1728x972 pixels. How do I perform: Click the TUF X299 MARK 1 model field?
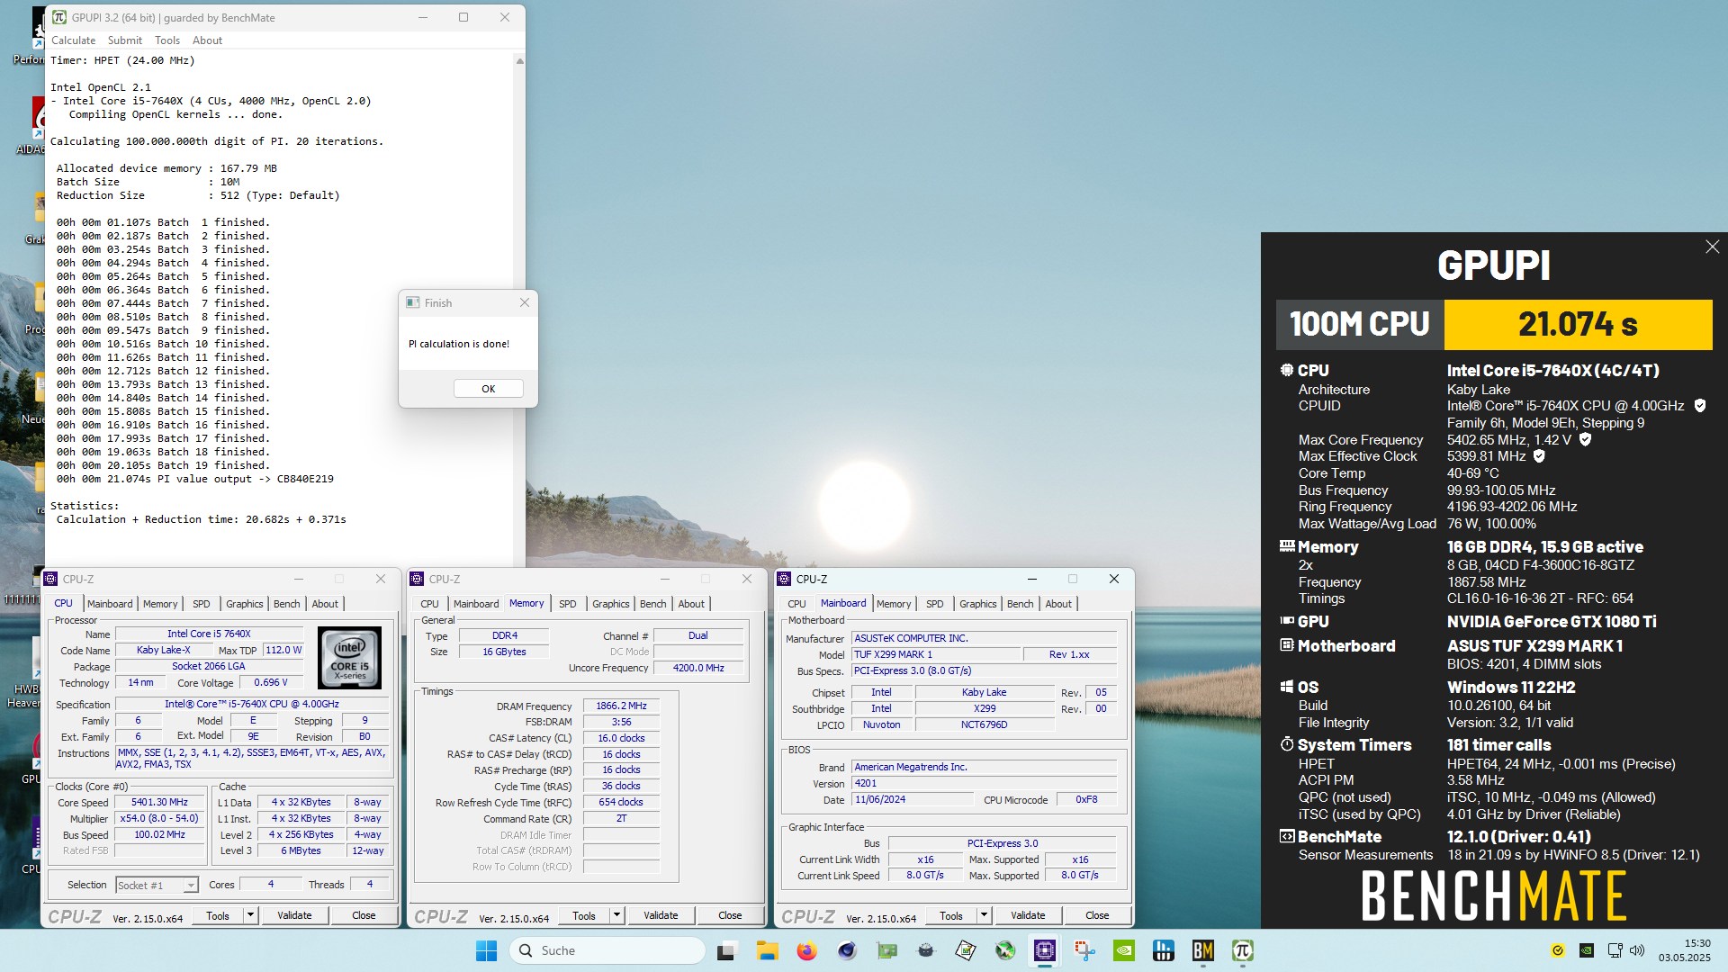tap(935, 654)
